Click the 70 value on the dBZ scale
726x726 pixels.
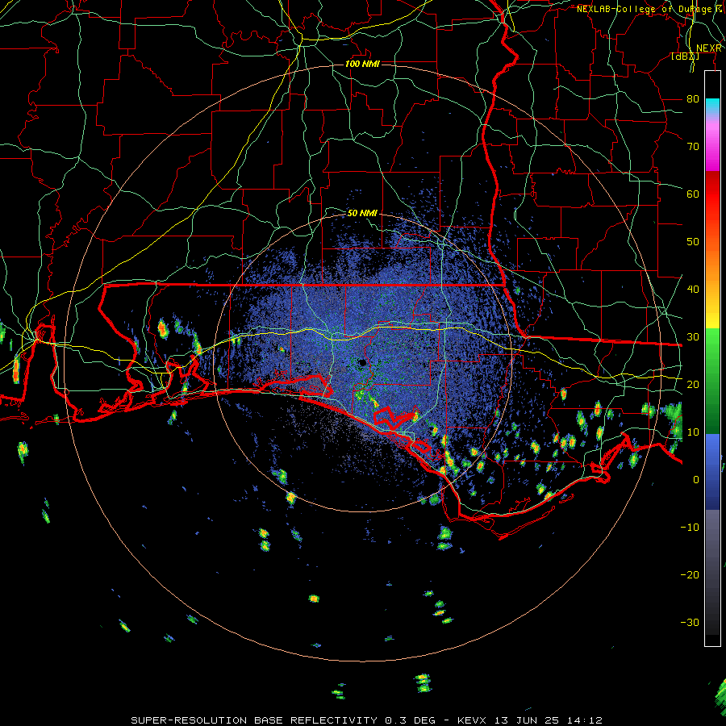point(693,147)
